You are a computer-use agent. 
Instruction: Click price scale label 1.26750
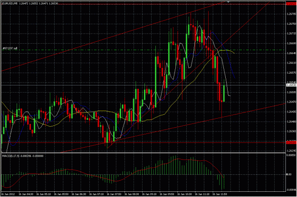[x=291, y=24]
